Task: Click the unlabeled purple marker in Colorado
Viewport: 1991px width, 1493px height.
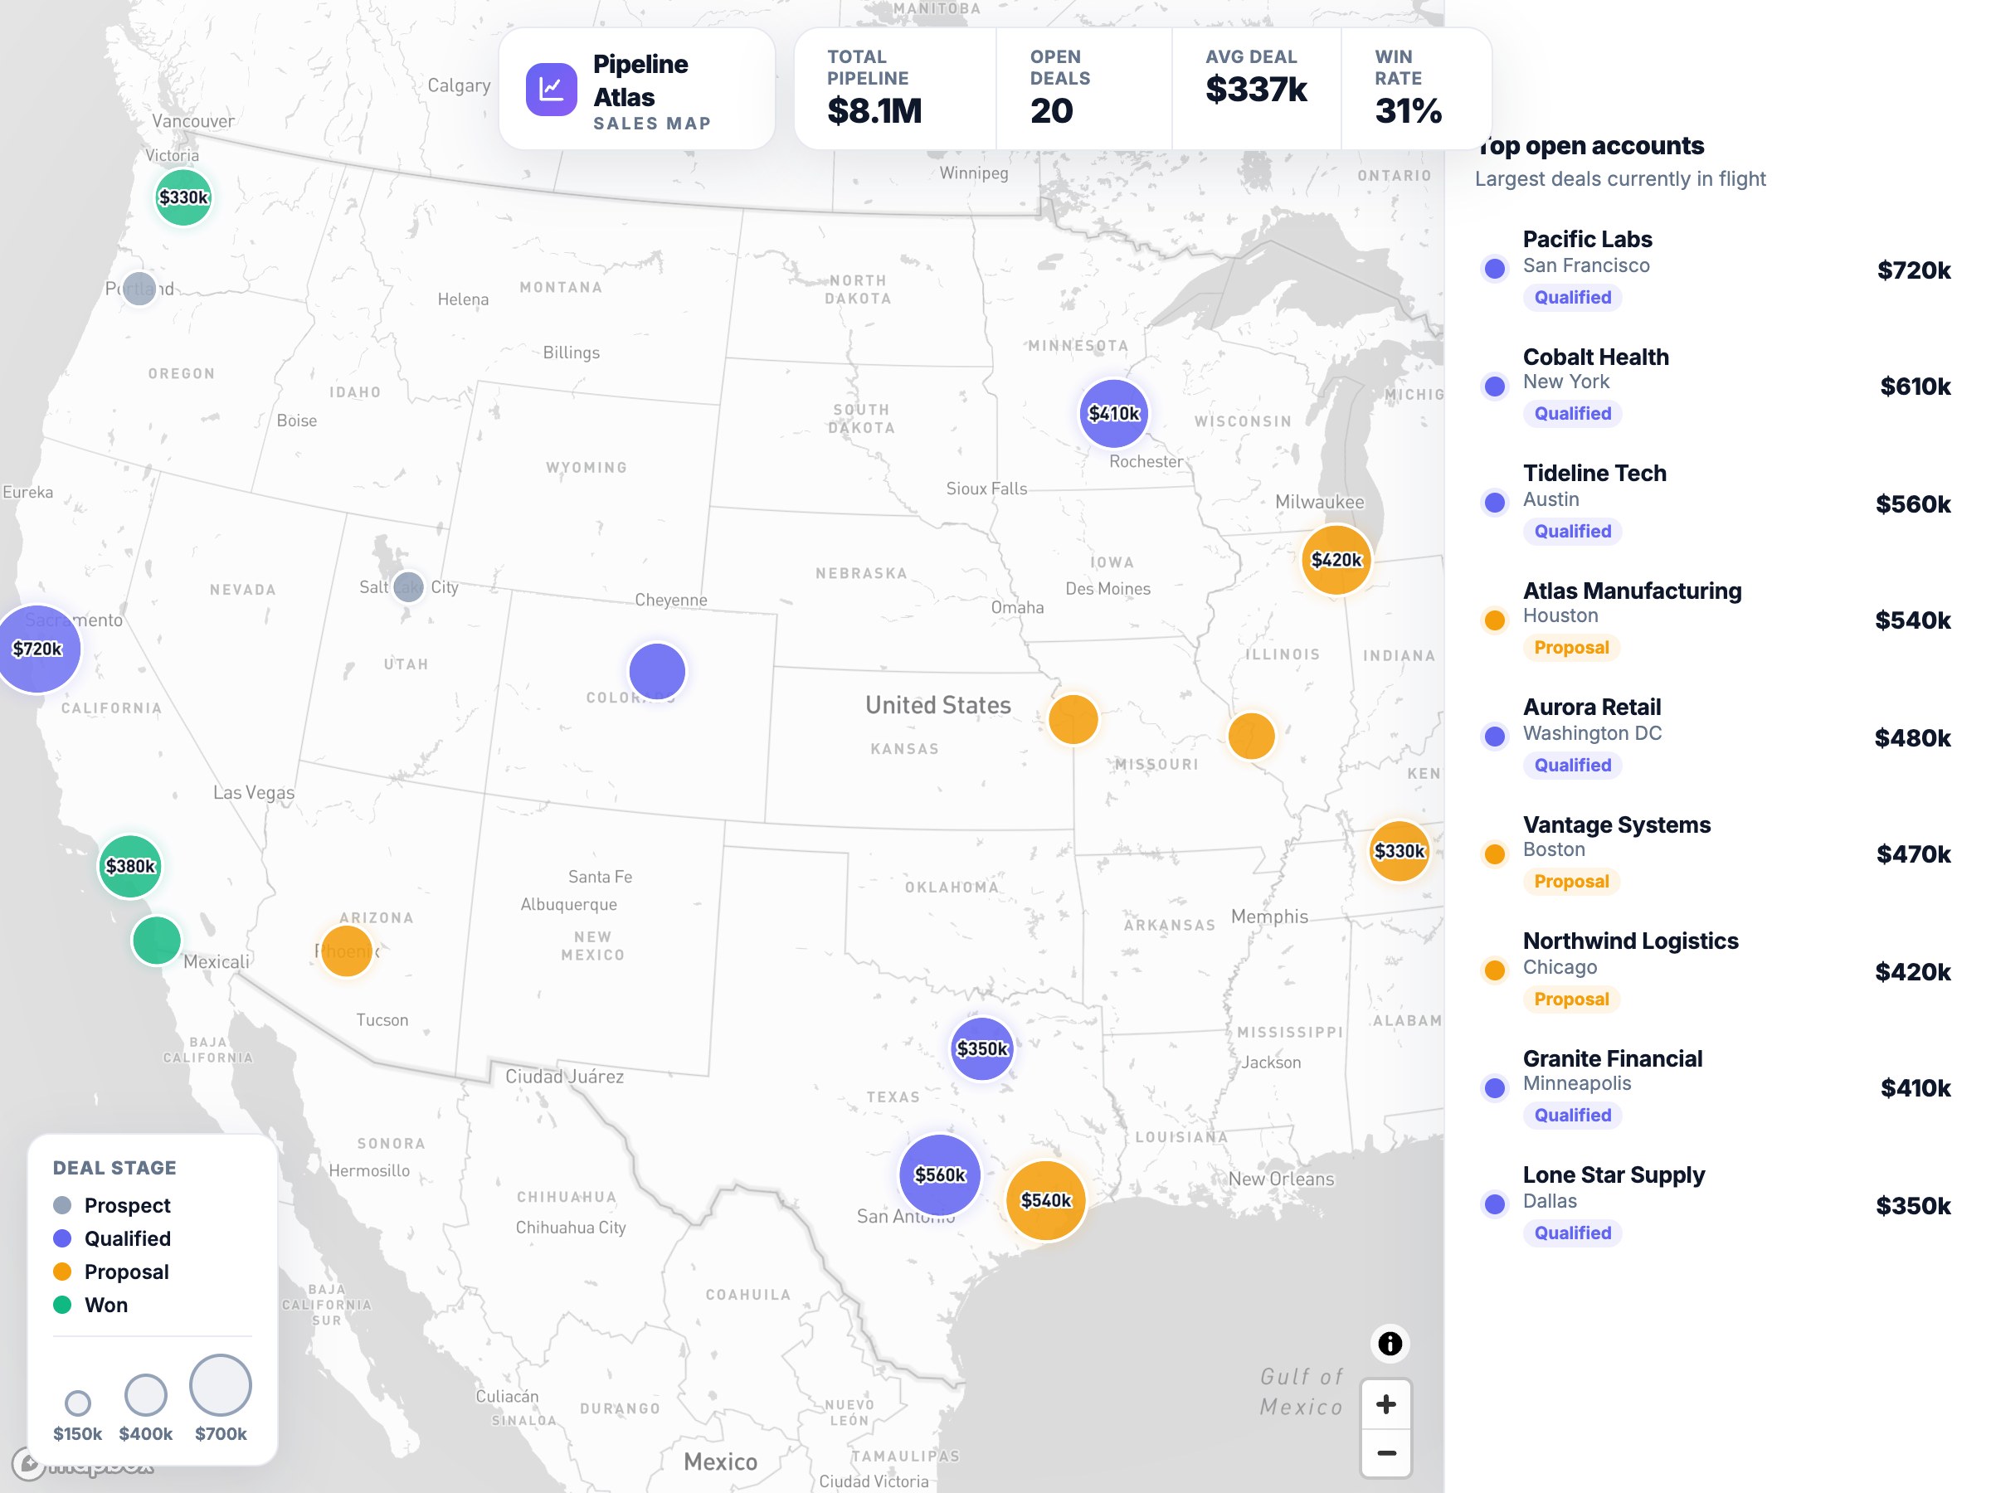Action: tap(657, 671)
